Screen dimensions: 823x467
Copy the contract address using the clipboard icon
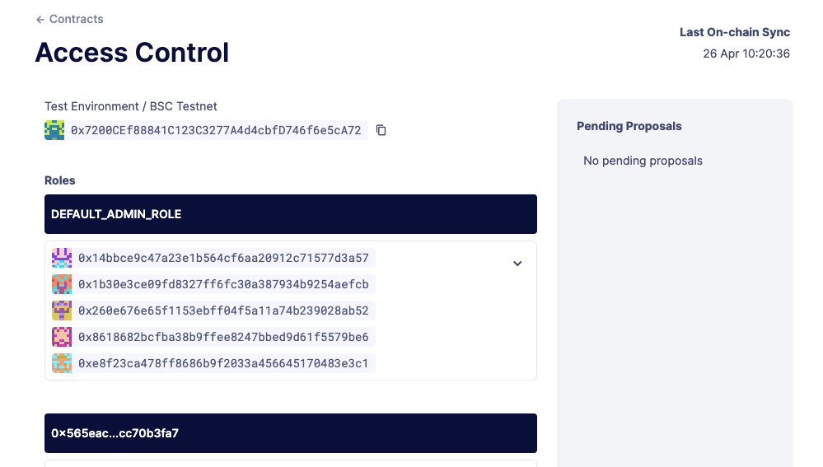[x=381, y=130]
